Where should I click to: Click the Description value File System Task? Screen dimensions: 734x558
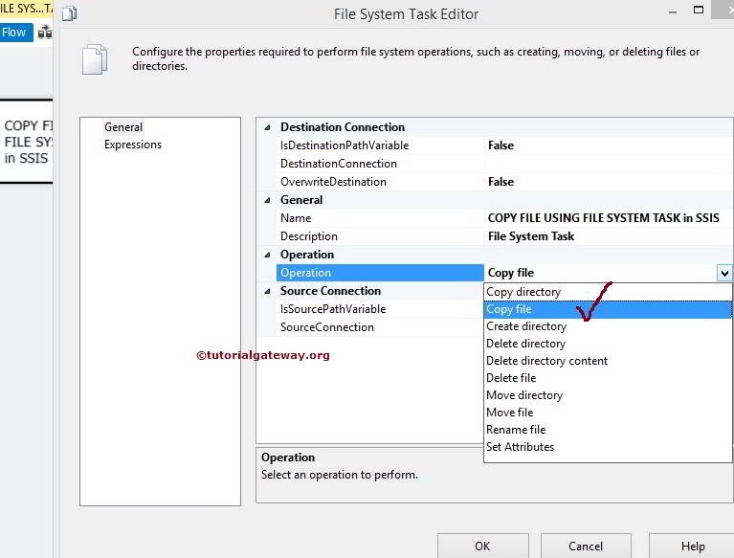[531, 236]
